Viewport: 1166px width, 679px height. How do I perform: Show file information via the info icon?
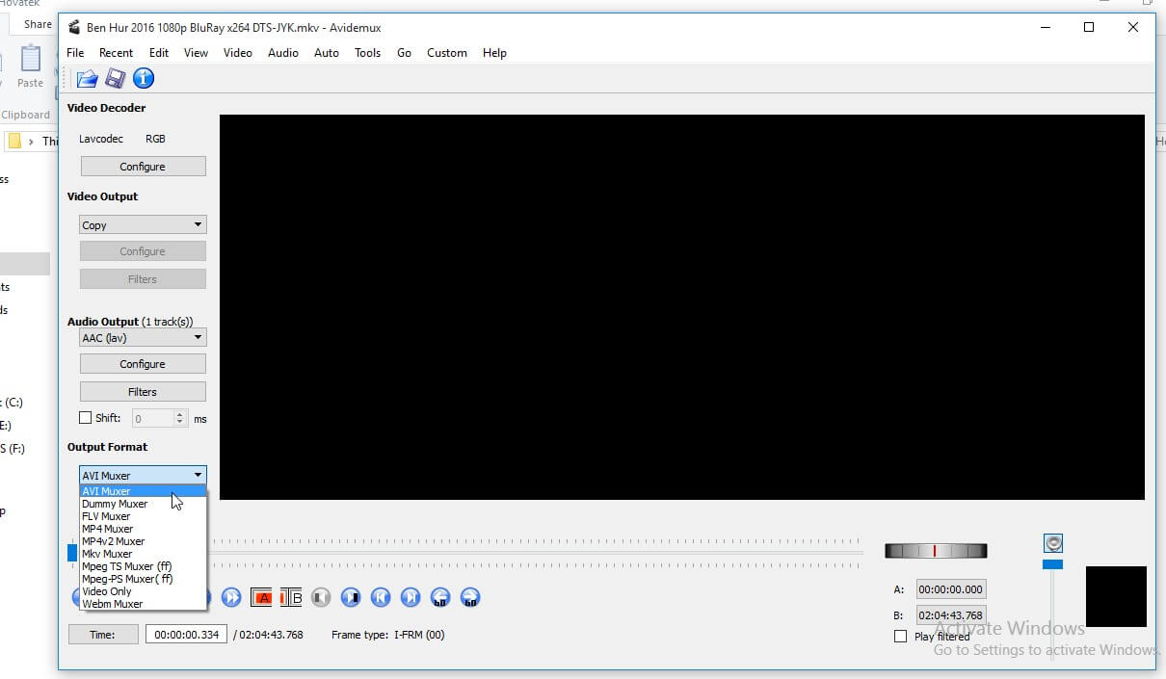(143, 79)
